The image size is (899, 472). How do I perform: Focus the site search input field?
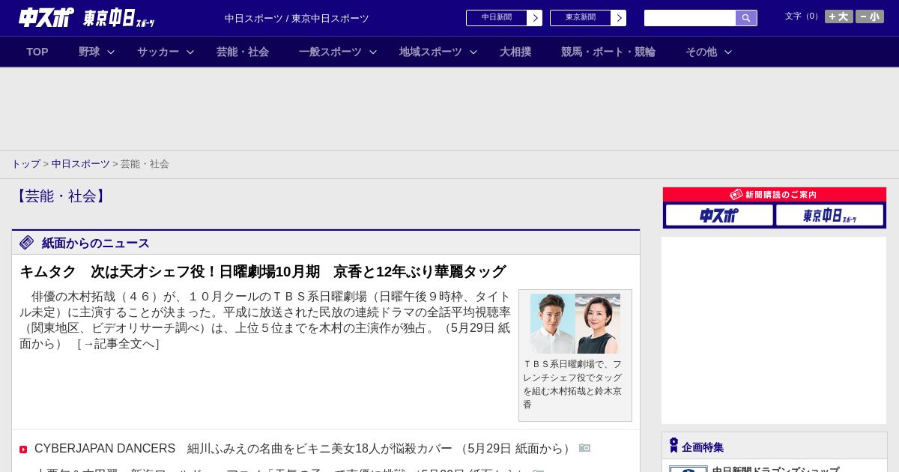click(689, 18)
